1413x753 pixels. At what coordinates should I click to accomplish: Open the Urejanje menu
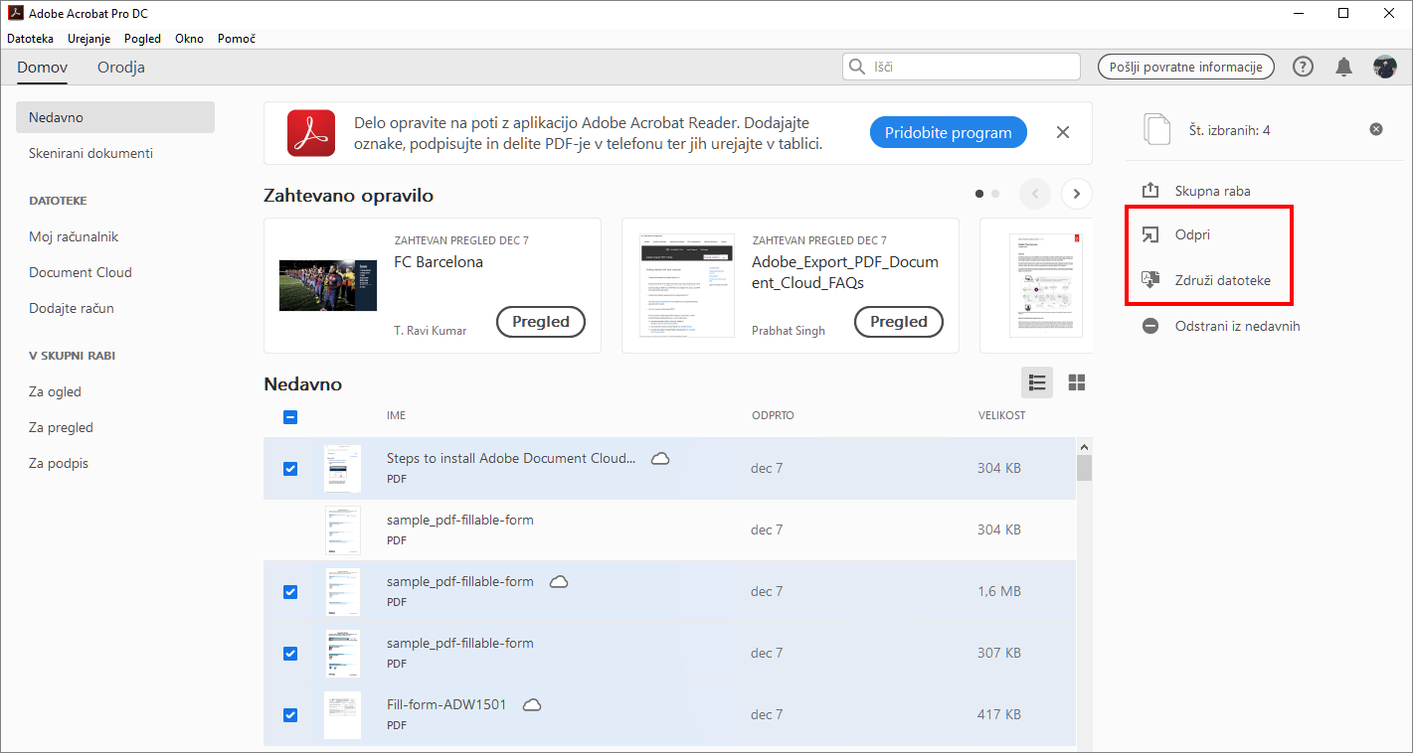click(89, 39)
